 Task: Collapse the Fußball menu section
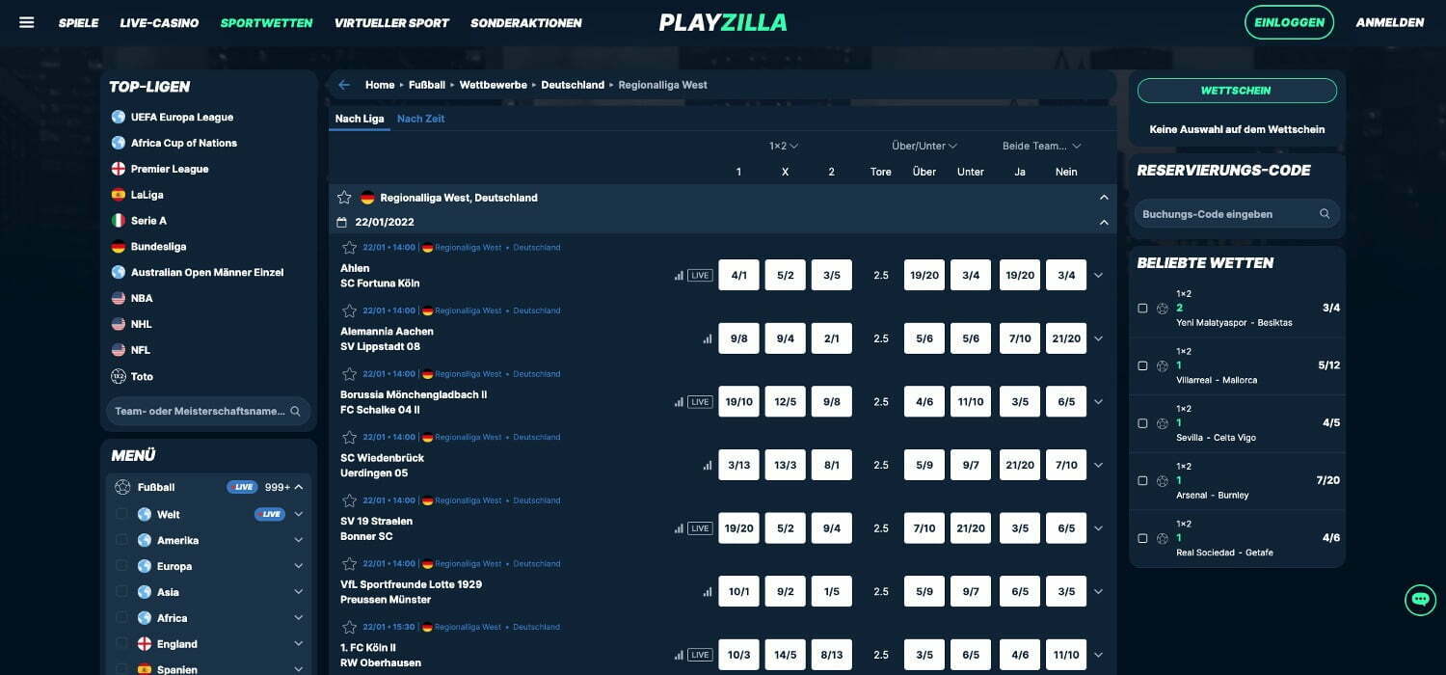coord(299,487)
